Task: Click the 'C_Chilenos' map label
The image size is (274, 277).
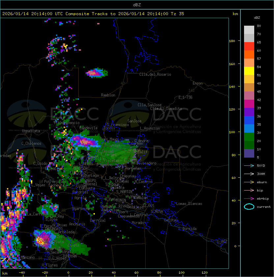Action: pyautogui.click(x=31, y=143)
